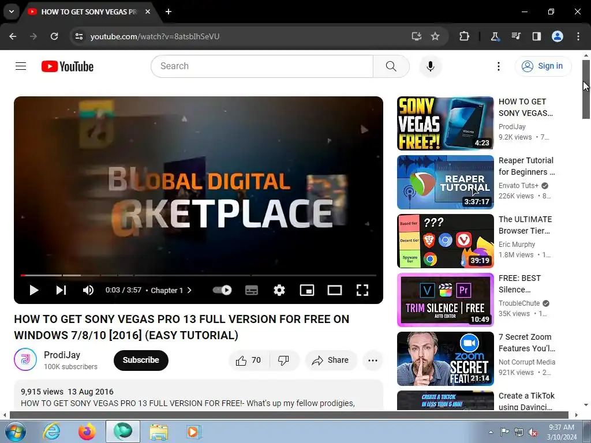View site information icon in address bar

coord(78,36)
